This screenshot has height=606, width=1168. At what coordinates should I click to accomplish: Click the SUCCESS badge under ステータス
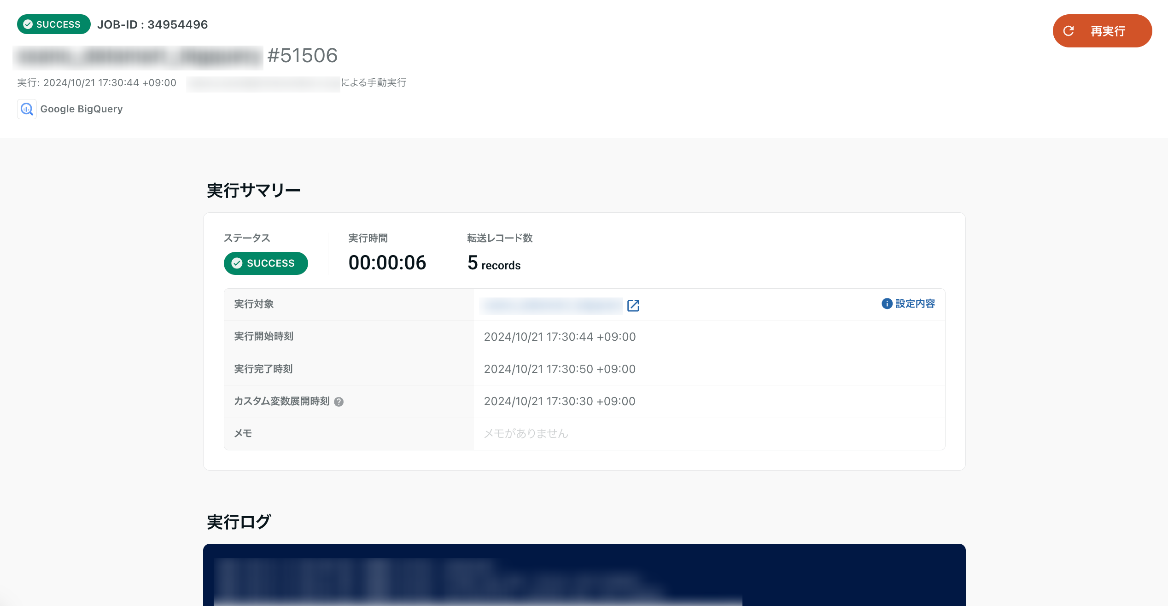pos(266,263)
